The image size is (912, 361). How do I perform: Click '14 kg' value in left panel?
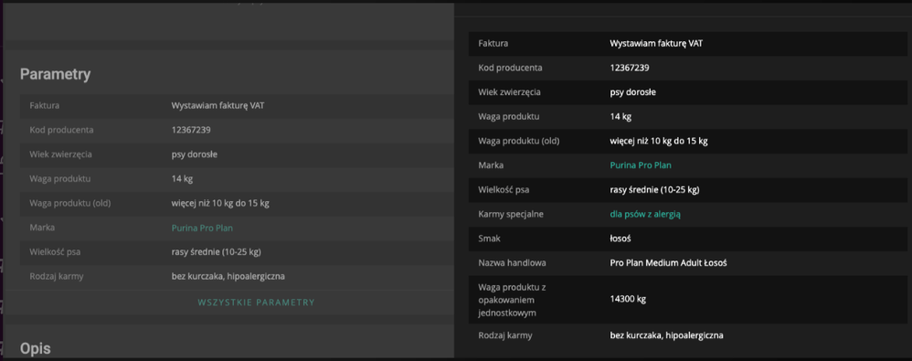[x=182, y=179]
